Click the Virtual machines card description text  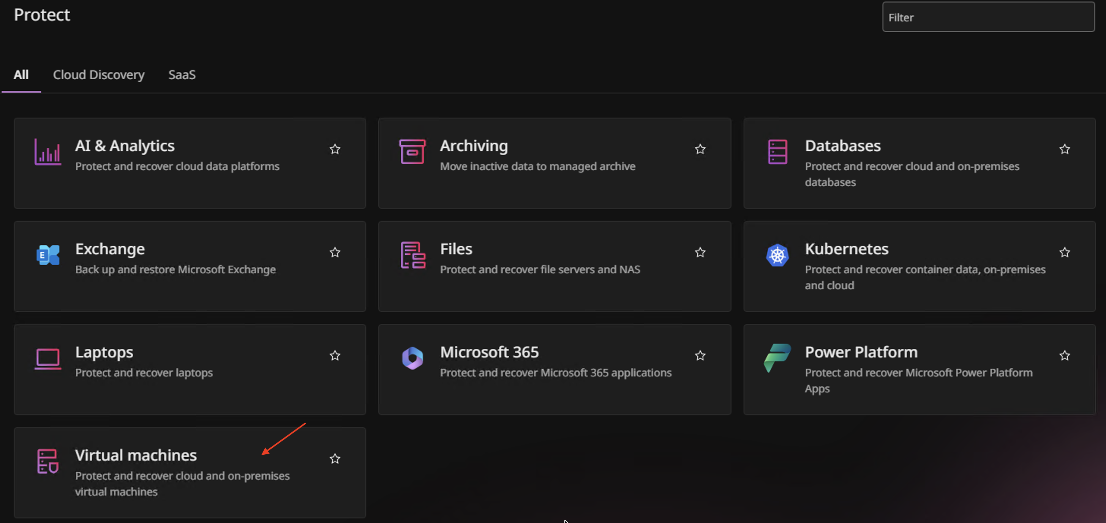pos(182,484)
